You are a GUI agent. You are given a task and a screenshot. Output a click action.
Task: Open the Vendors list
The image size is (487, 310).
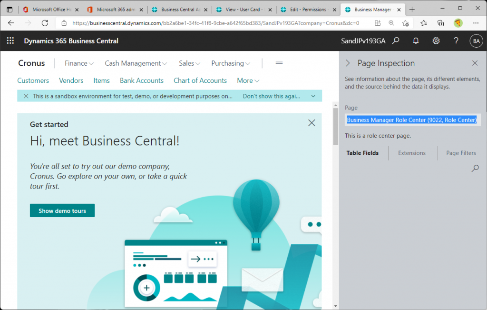(x=71, y=80)
